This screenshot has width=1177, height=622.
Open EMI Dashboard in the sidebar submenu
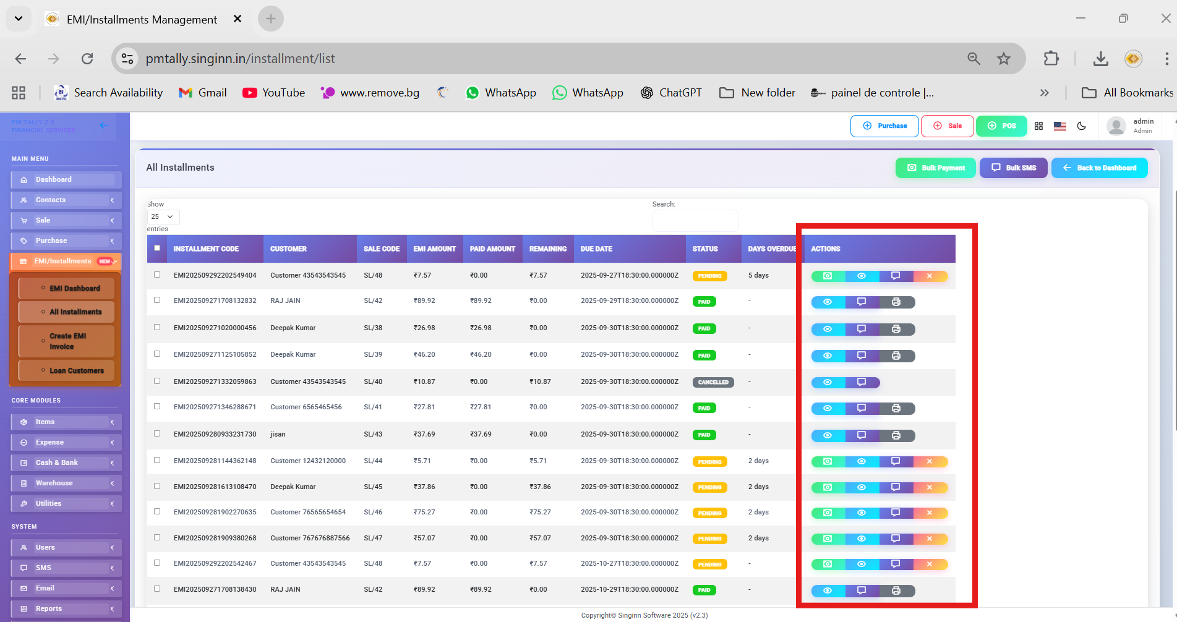(x=74, y=288)
